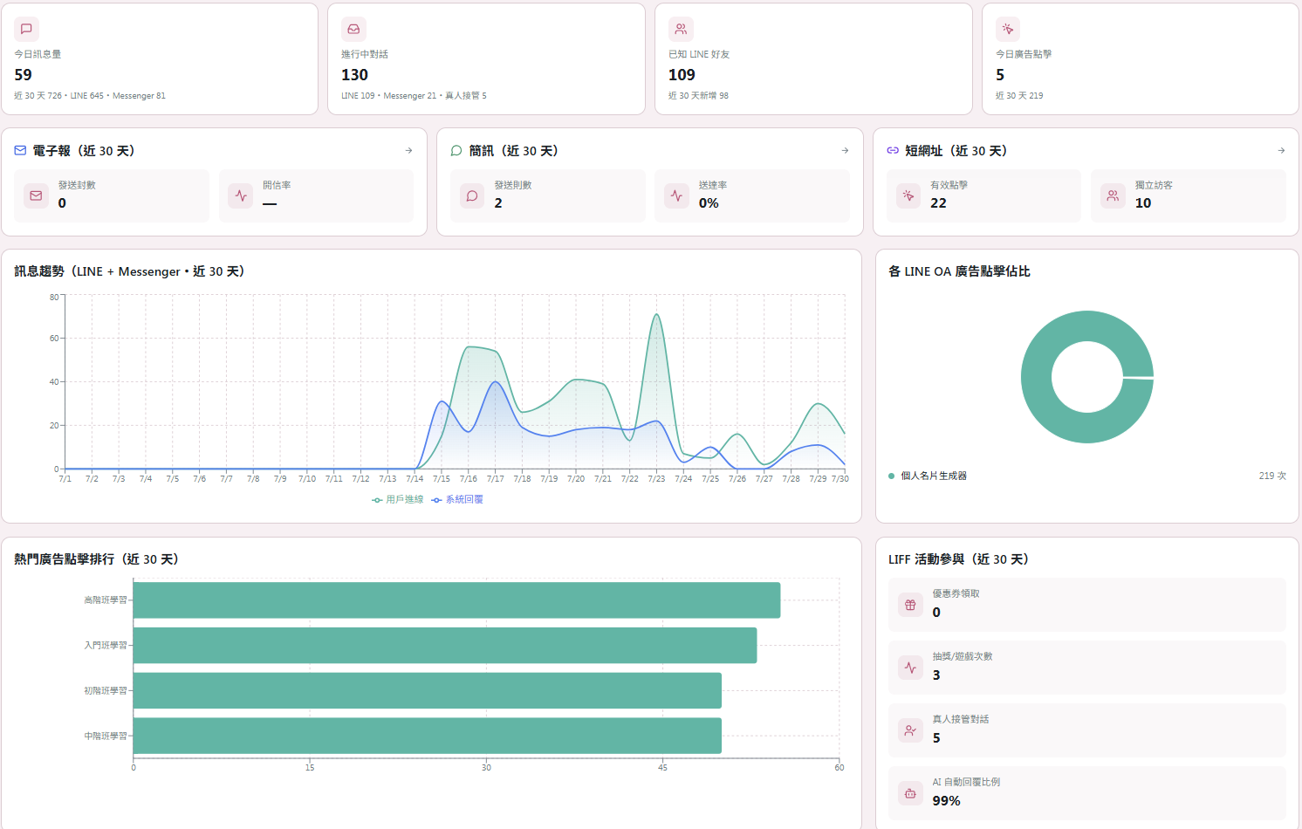Select the 中階班學習 bar in the ranking chart

coord(428,737)
